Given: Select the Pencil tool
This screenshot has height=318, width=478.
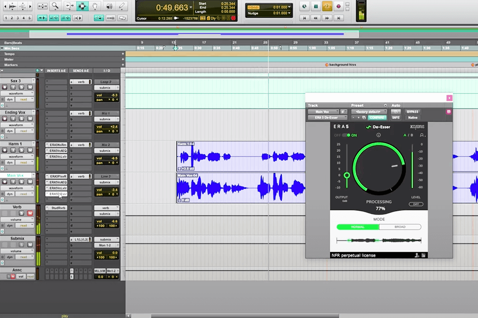Looking at the screenshot, I should [122, 5].
